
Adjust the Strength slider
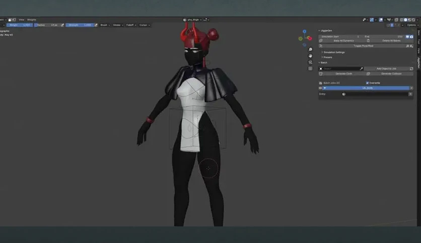[80, 25]
